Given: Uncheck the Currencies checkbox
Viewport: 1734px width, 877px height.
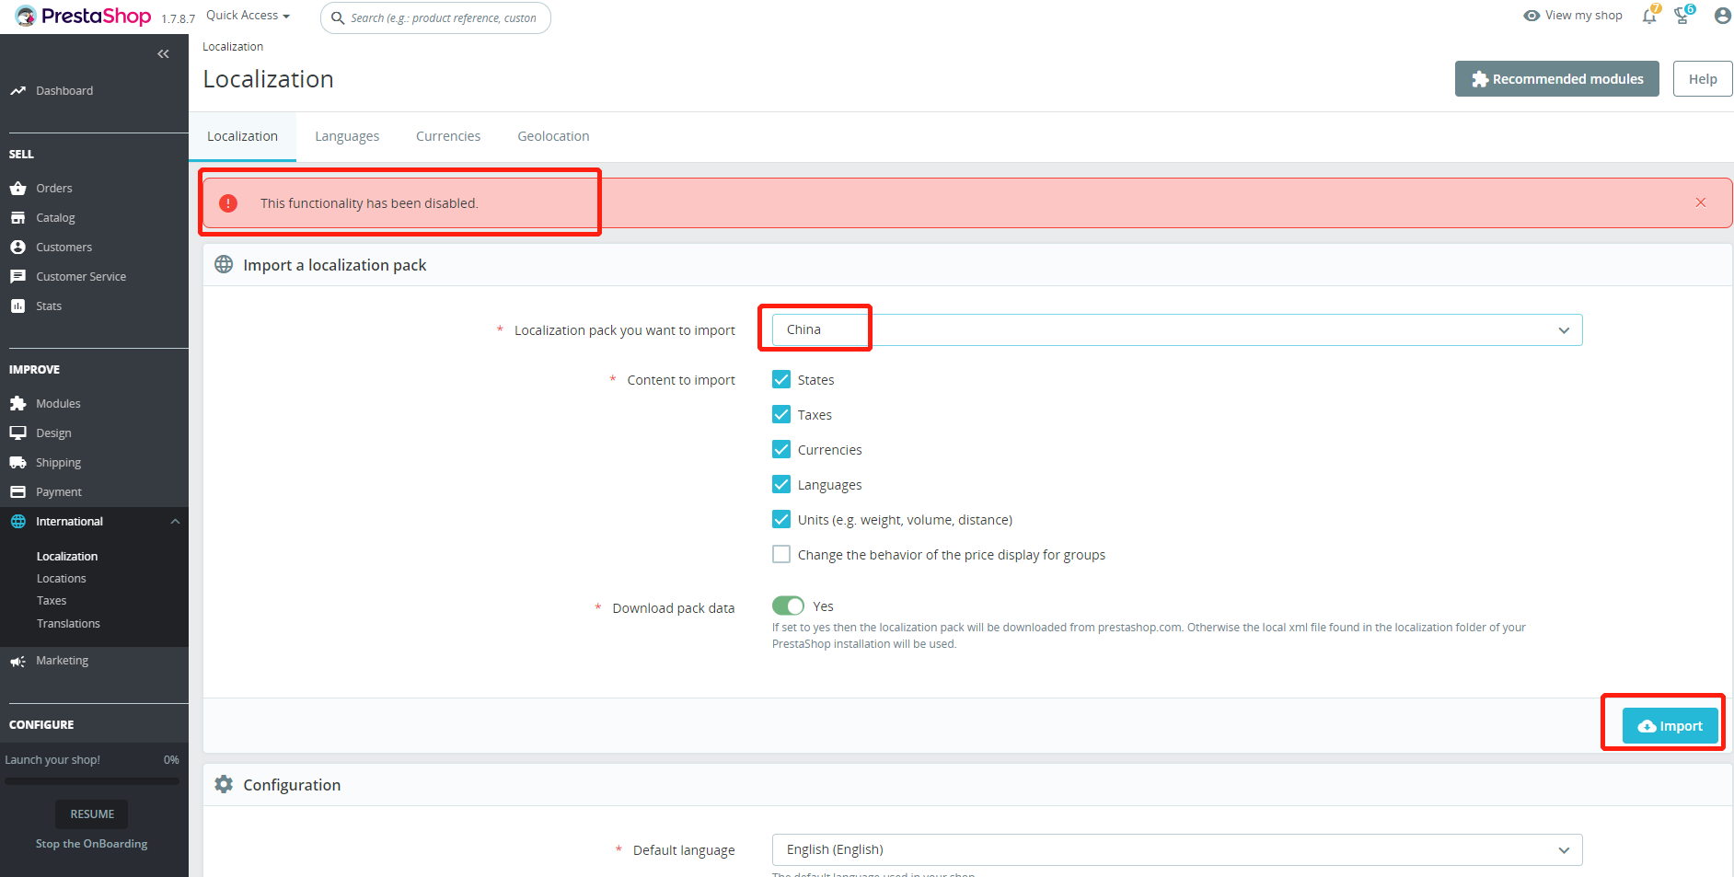Looking at the screenshot, I should click(x=781, y=449).
